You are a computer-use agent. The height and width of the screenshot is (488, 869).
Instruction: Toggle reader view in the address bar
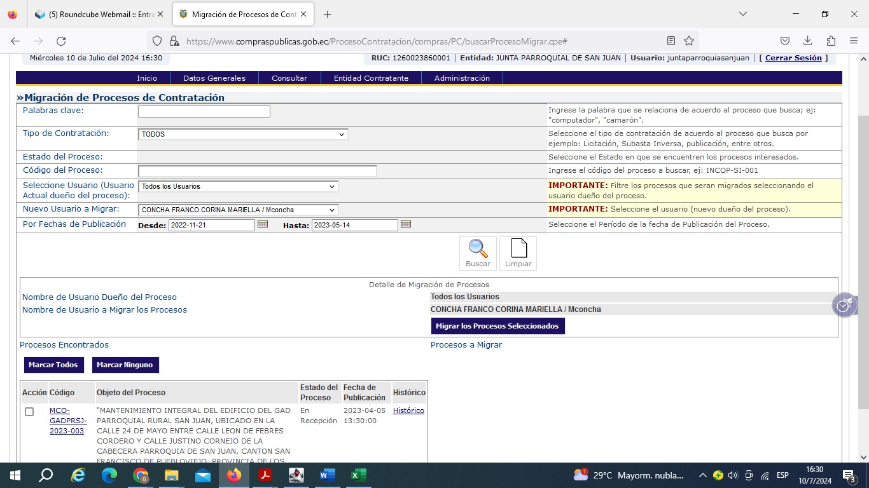point(671,41)
